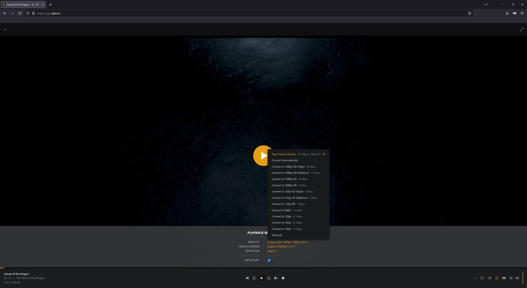Choose Convert Automatically in quality menu

[x=298, y=160]
